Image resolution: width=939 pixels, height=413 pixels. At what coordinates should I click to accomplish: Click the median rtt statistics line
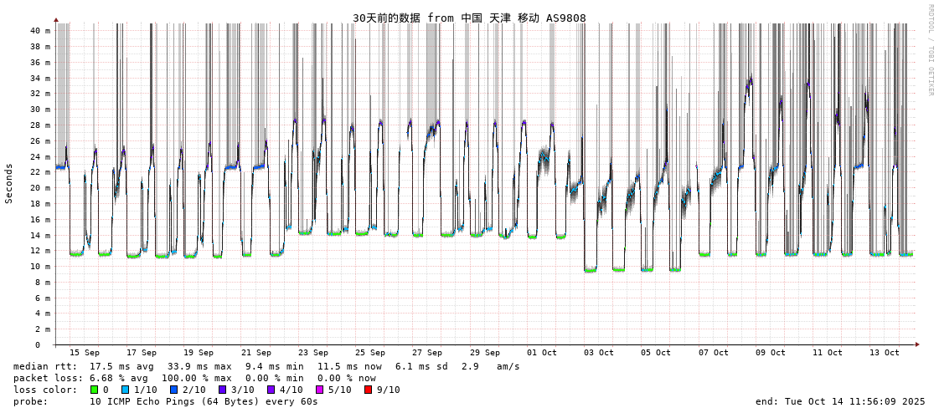tap(266, 366)
